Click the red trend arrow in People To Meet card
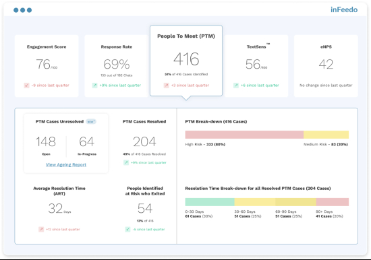The height and width of the screenshot is (260, 371). [x=167, y=86]
